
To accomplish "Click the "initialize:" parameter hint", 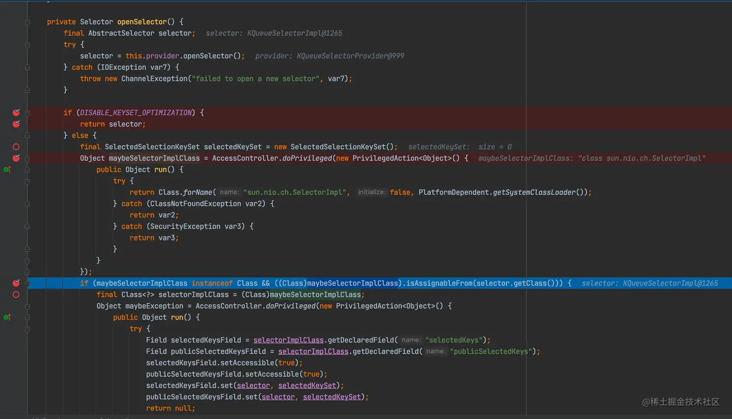I will [x=371, y=192].
